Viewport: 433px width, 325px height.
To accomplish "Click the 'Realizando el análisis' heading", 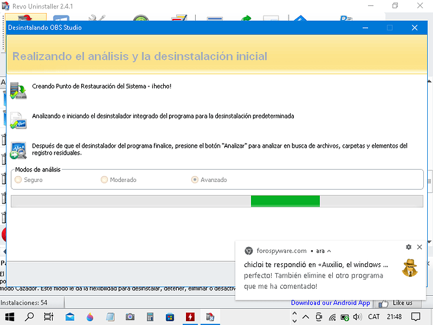I will (x=140, y=57).
